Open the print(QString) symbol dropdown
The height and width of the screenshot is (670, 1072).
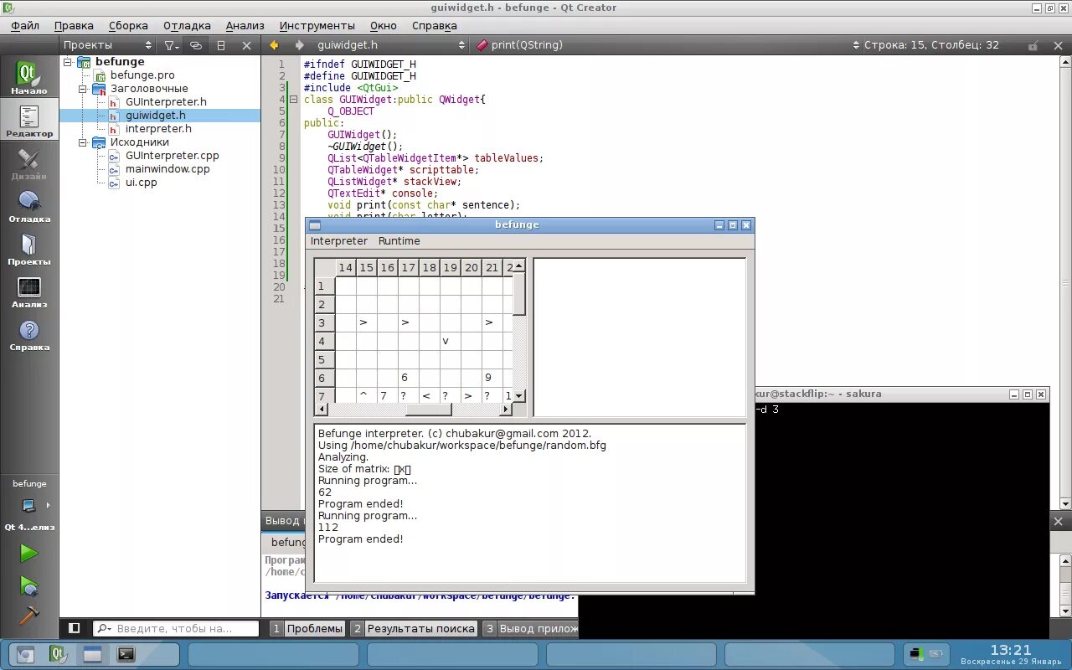pos(667,45)
